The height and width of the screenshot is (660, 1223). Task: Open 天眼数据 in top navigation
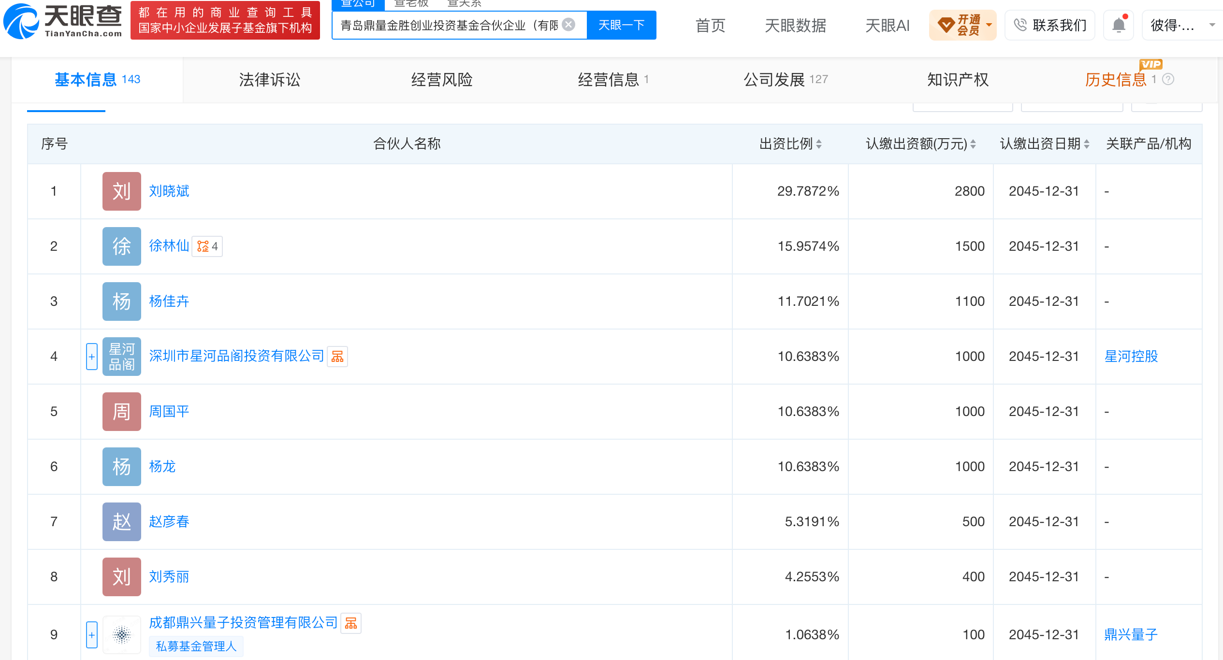tap(795, 25)
